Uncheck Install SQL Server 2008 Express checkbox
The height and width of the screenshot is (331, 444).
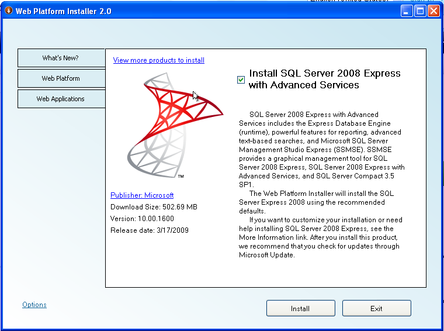click(x=241, y=80)
